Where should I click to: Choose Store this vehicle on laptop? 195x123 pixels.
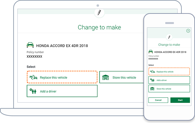[121, 77]
